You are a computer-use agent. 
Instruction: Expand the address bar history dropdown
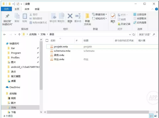click(x=130, y=34)
